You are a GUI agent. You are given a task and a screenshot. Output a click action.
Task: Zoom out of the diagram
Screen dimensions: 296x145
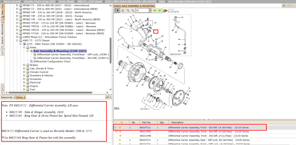click(x=133, y=10)
